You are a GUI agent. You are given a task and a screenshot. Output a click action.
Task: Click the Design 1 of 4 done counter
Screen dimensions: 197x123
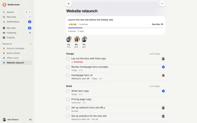(155, 54)
